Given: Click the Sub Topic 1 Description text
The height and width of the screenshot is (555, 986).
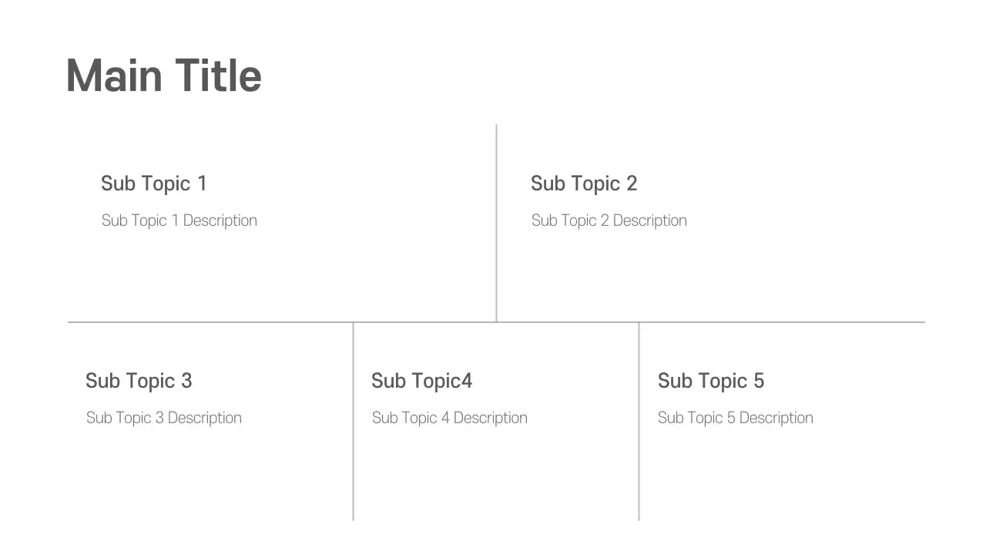Looking at the screenshot, I should pyautogui.click(x=179, y=220).
